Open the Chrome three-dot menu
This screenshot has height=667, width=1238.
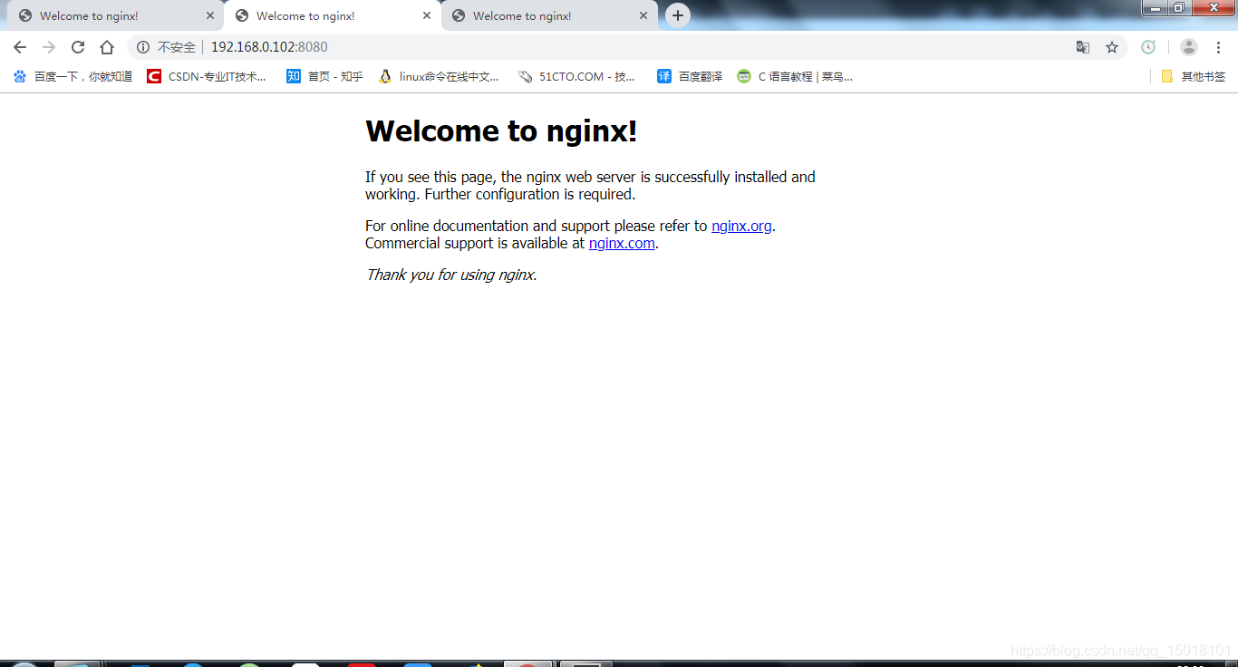(x=1219, y=47)
